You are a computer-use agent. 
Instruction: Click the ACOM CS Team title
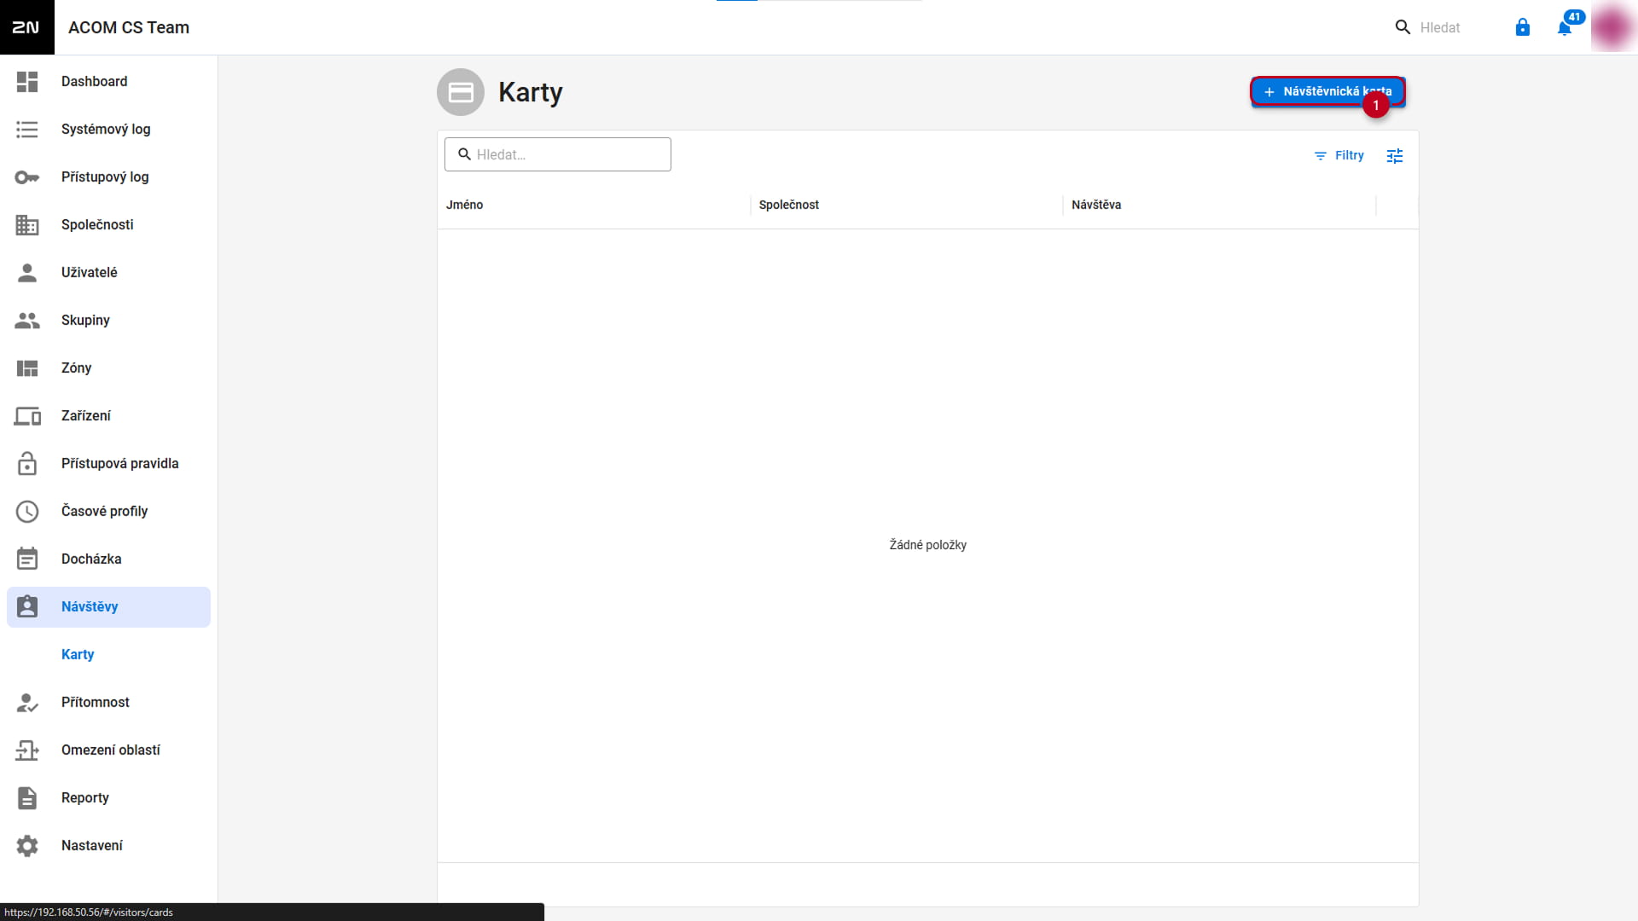click(x=129, y=27)
